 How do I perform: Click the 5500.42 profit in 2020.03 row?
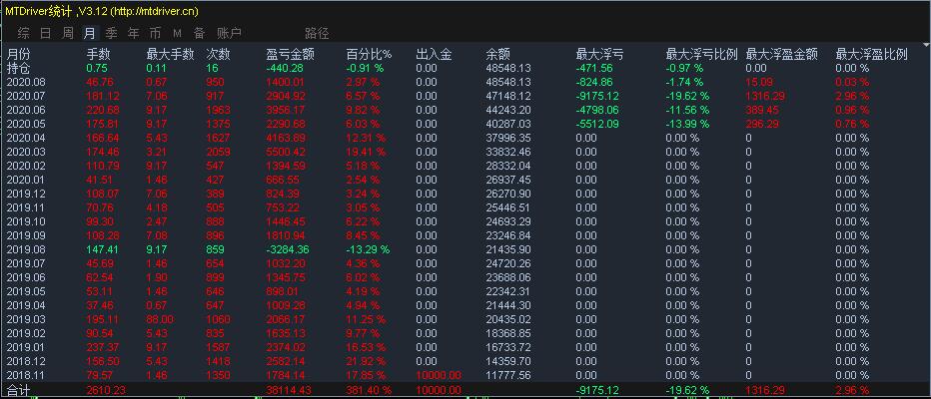286,152
